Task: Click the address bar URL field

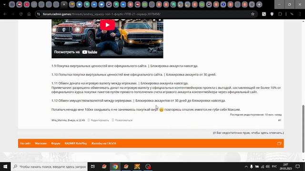Action: tap(144, 14)
